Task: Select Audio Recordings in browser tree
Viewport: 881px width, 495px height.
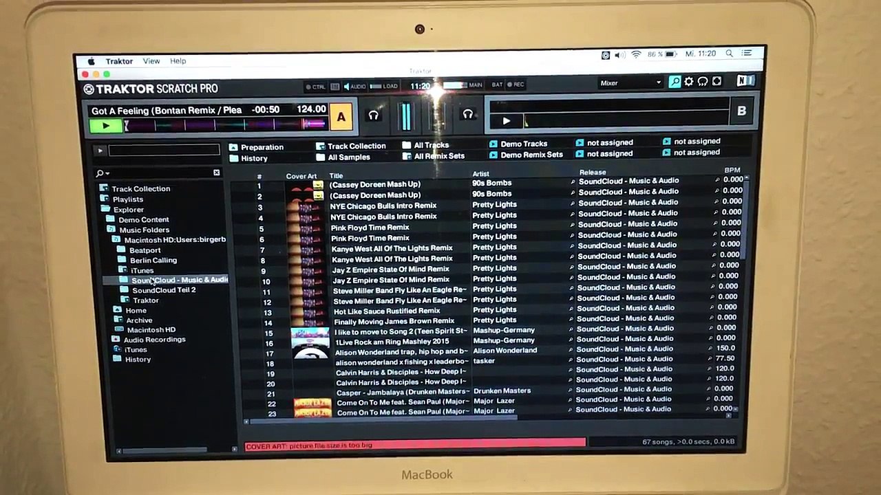Action: [x=149, y=340]
